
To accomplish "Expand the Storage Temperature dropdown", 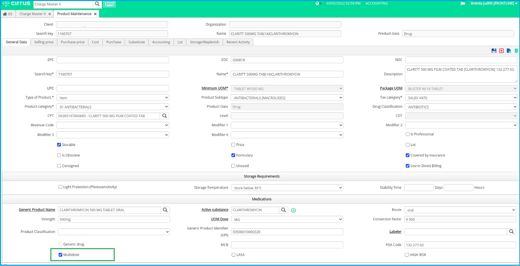I will [287, 188].
